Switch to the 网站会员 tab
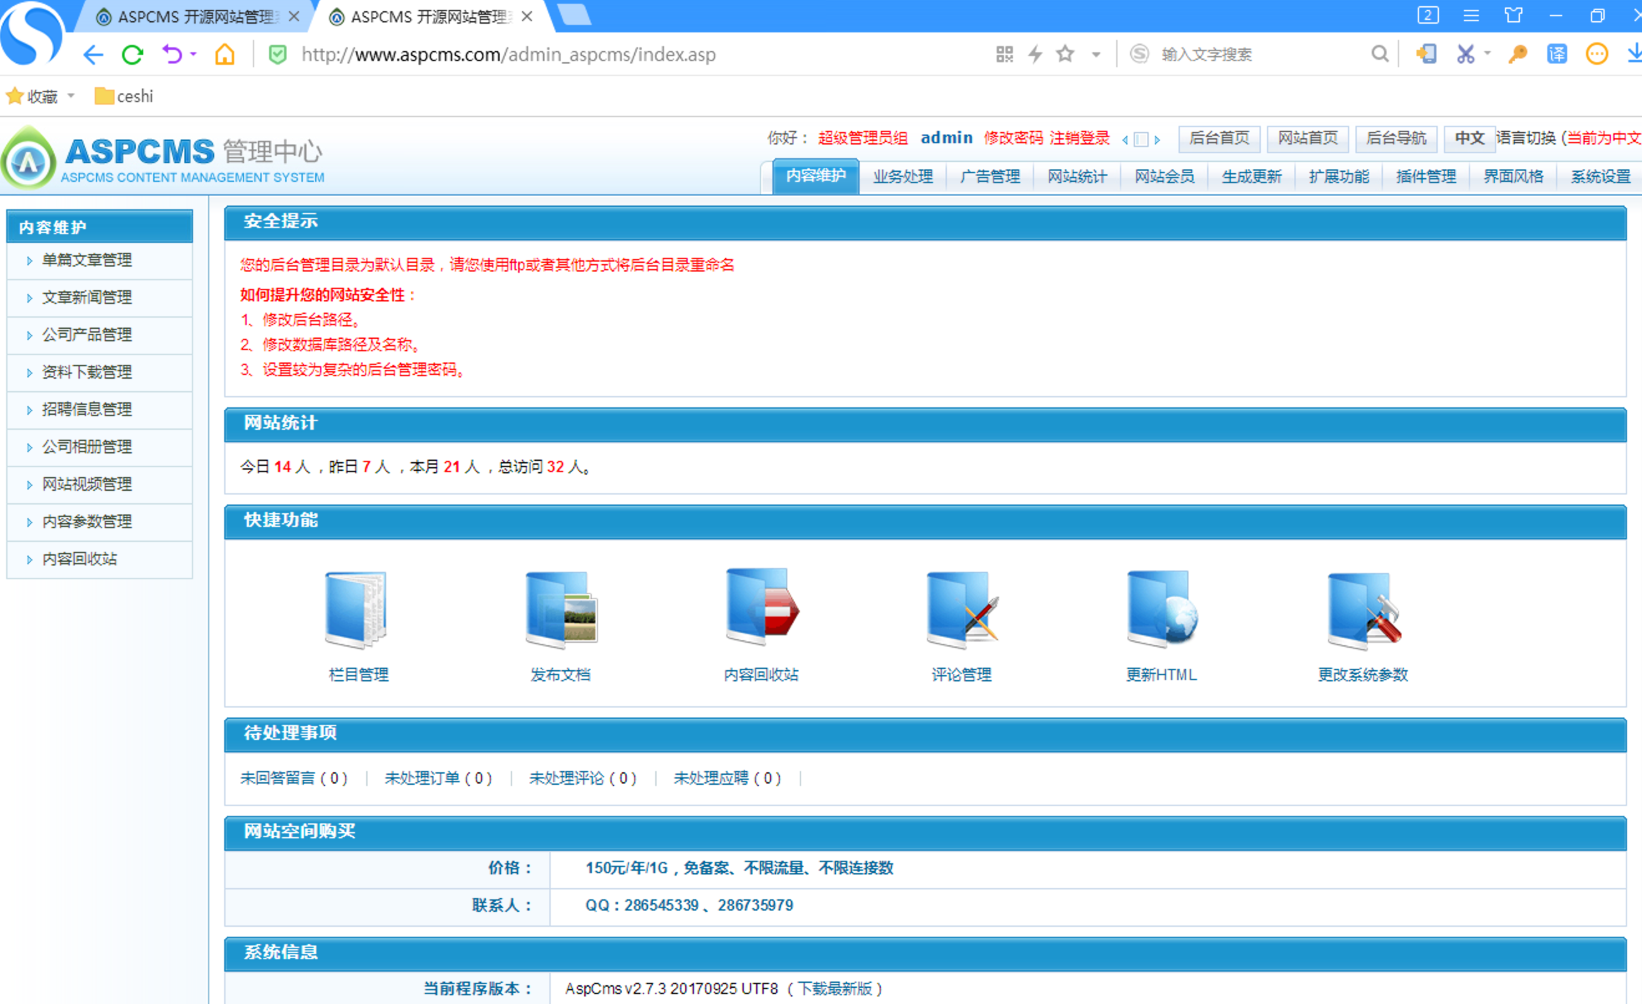This screenshot has width=1642, height=1004. click(x=1165, y=176)
